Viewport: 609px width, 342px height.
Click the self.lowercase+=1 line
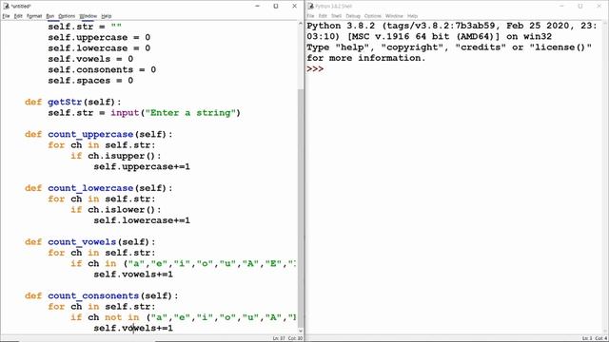(x=142, y=220)
